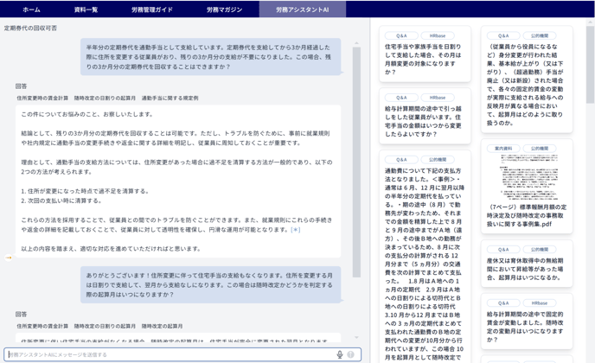Click 案内資料 tag on the PDF card

(x=503, y=149)
